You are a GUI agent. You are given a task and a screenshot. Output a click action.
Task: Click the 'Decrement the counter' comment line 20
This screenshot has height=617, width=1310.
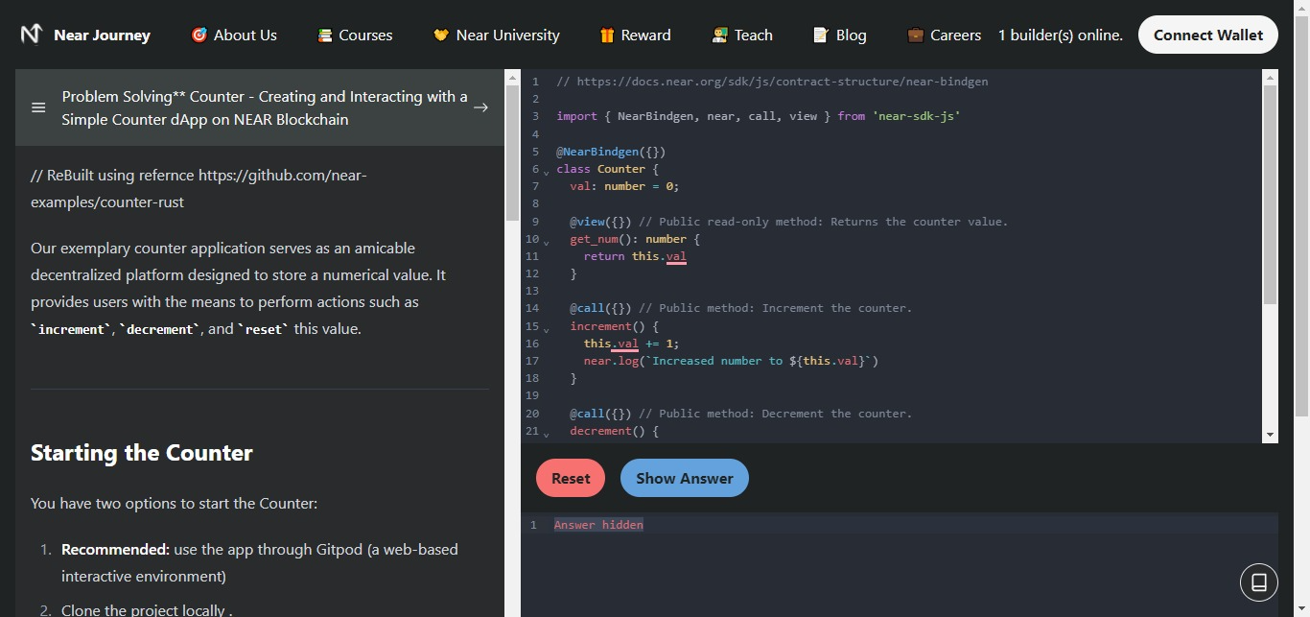coord(775,414)
